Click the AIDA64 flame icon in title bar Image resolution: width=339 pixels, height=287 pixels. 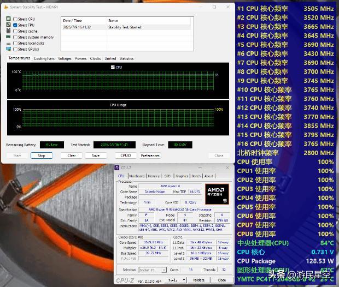pyautogui.click(x=5, y=7)
